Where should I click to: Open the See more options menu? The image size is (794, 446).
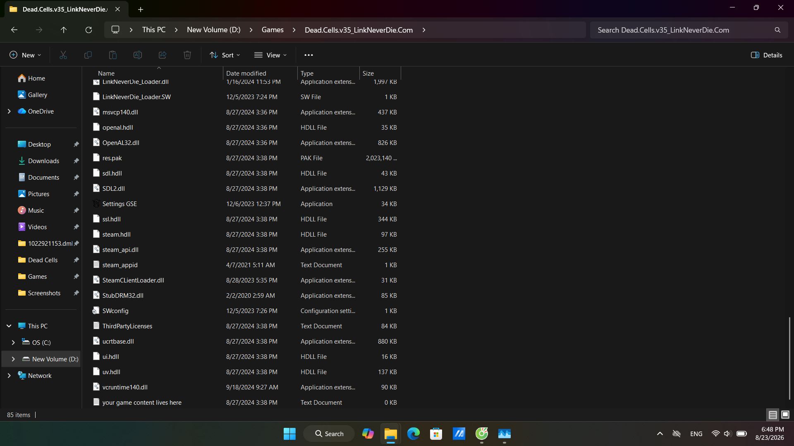(x=309, y=55)
